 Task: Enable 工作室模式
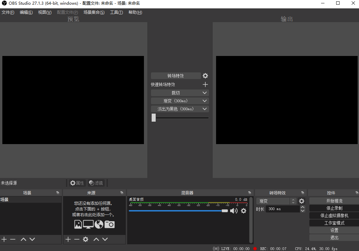pyautogui.click(x=334, y=223)
